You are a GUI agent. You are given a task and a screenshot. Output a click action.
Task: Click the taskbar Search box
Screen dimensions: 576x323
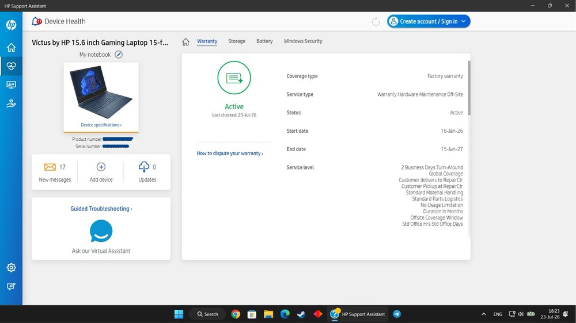207,314
